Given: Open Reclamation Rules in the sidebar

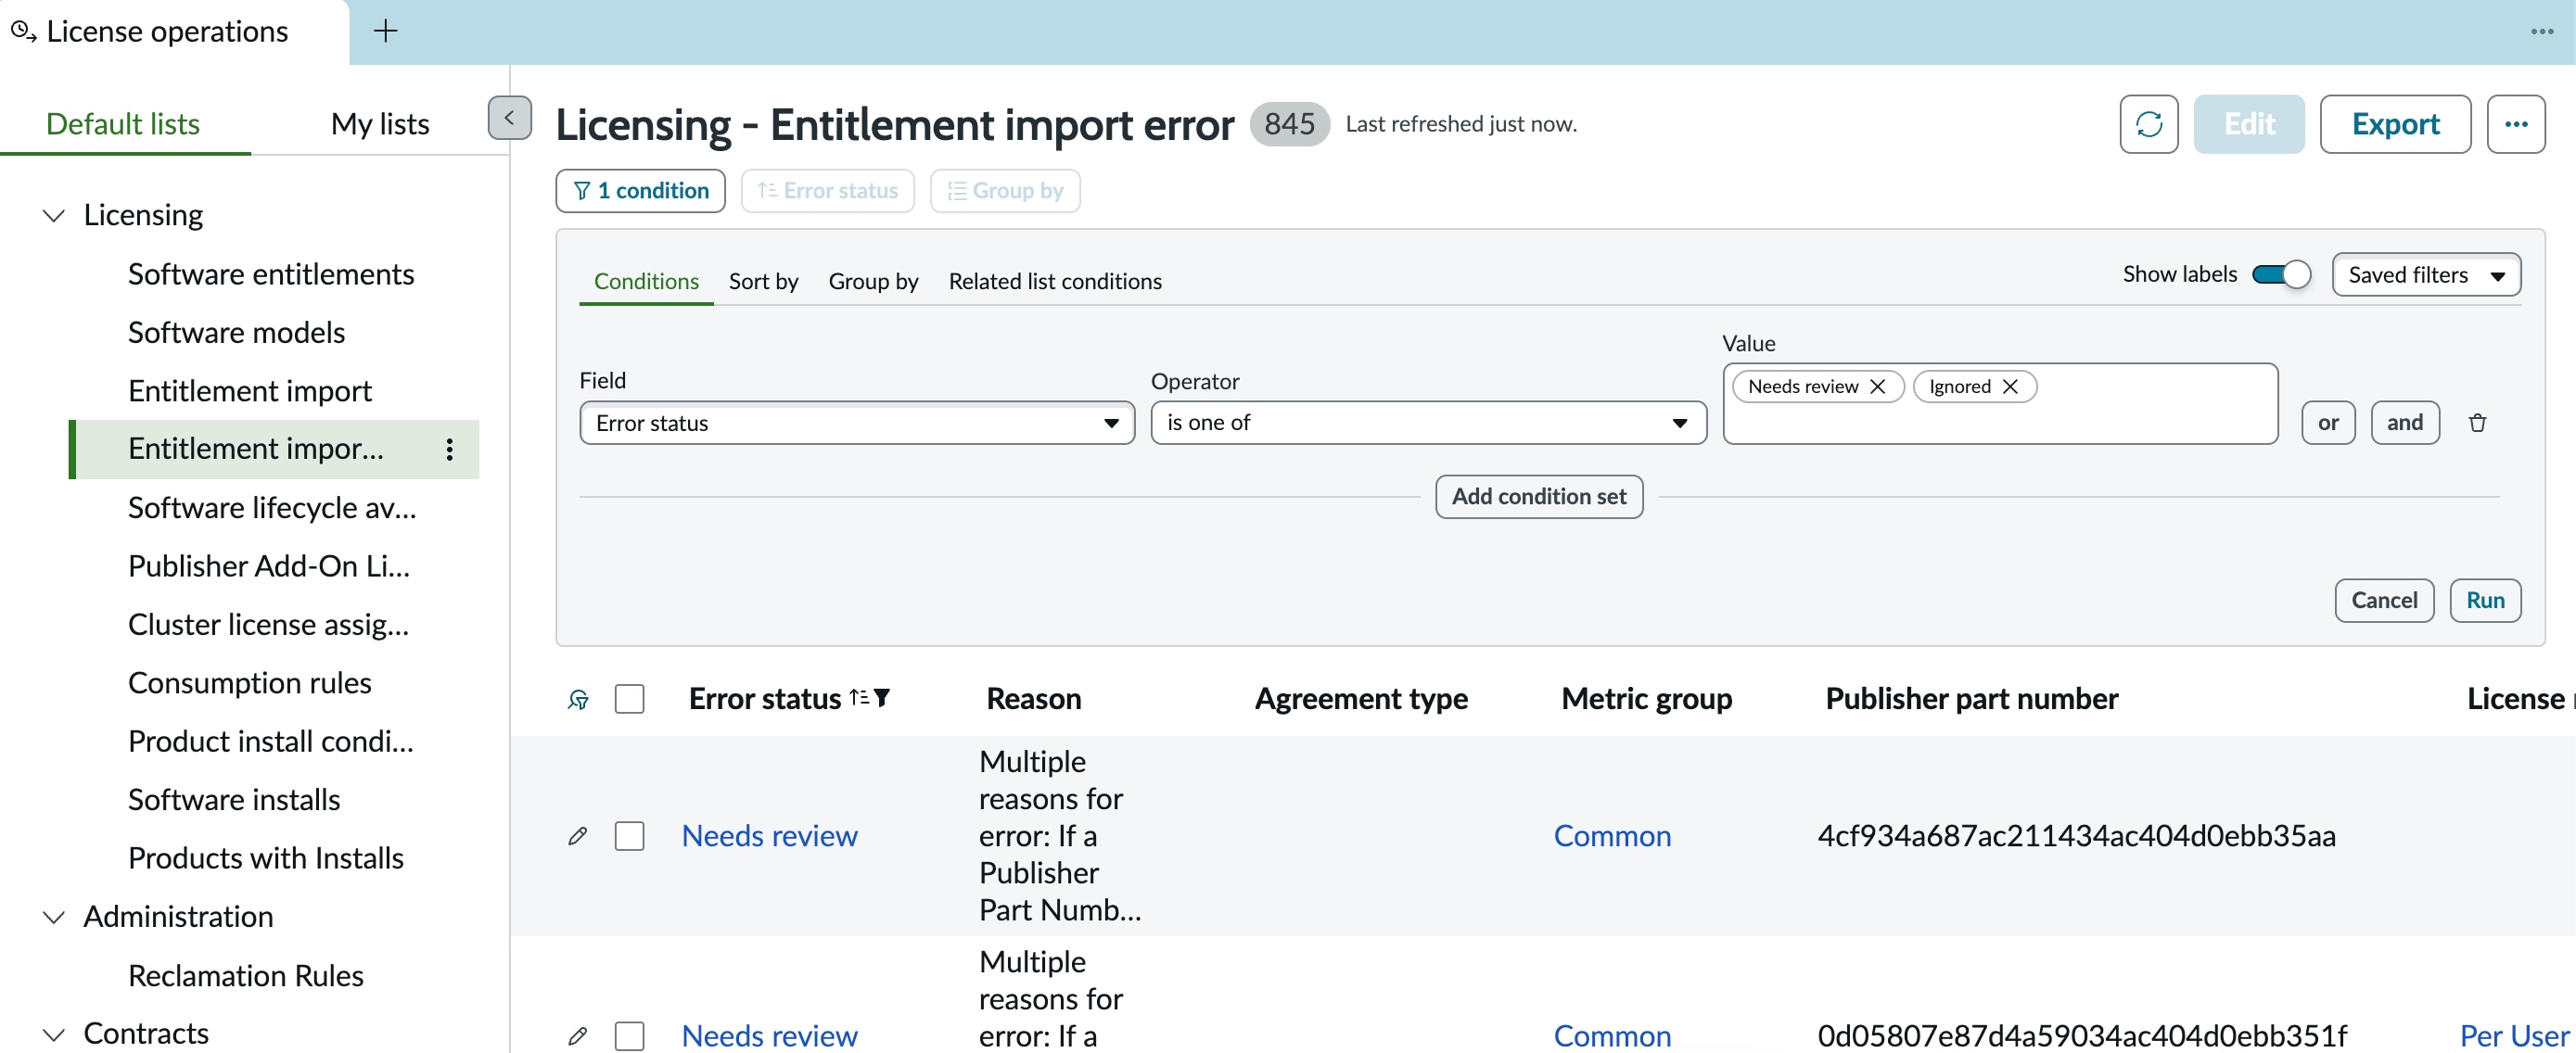Looking at the screenshot, I should click(246, 975).
